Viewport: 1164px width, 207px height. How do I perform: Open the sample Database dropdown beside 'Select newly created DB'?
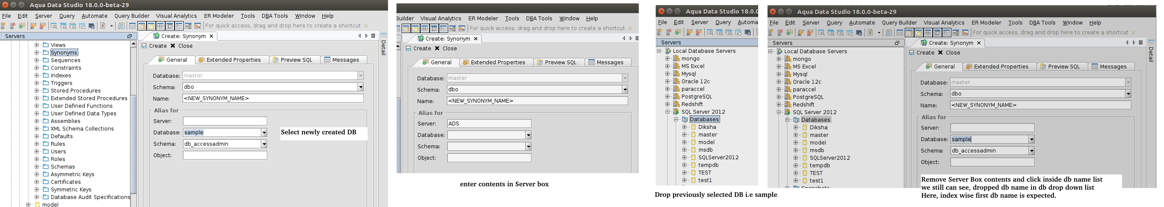(264, 133)
